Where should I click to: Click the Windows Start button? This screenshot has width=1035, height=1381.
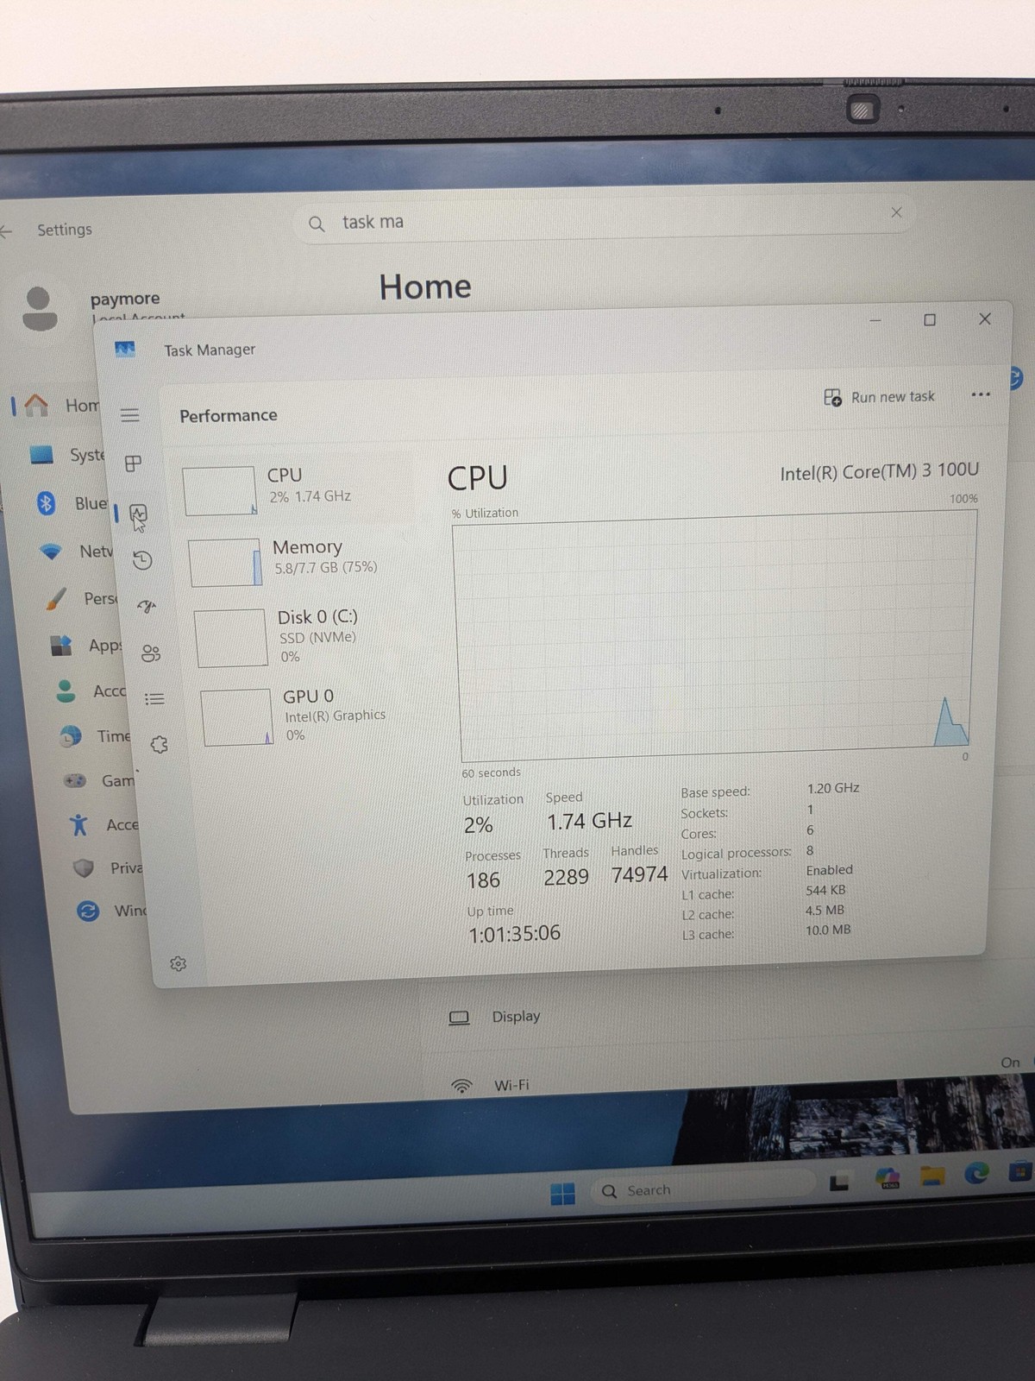pyautogui.click(x=562, y=1194)
